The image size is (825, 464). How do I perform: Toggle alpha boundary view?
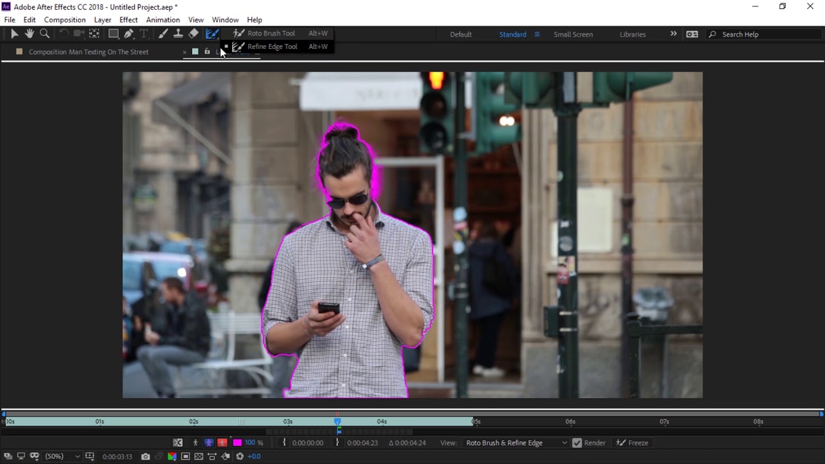pos(209,443)
